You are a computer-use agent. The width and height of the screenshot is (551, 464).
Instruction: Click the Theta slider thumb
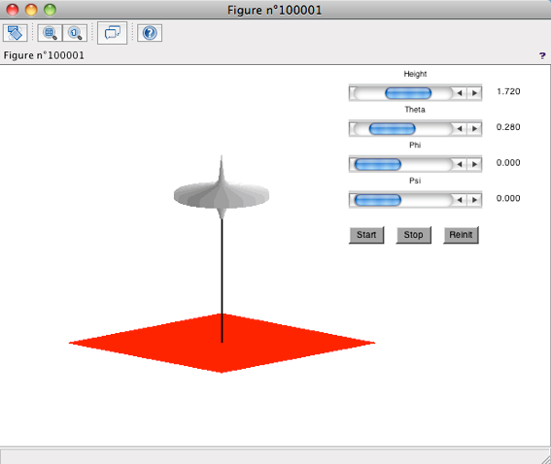point(393,129)
